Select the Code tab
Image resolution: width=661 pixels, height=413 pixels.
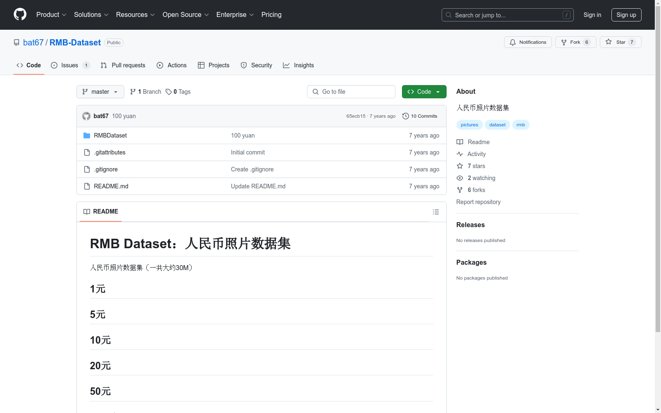[x=29, y=65]
